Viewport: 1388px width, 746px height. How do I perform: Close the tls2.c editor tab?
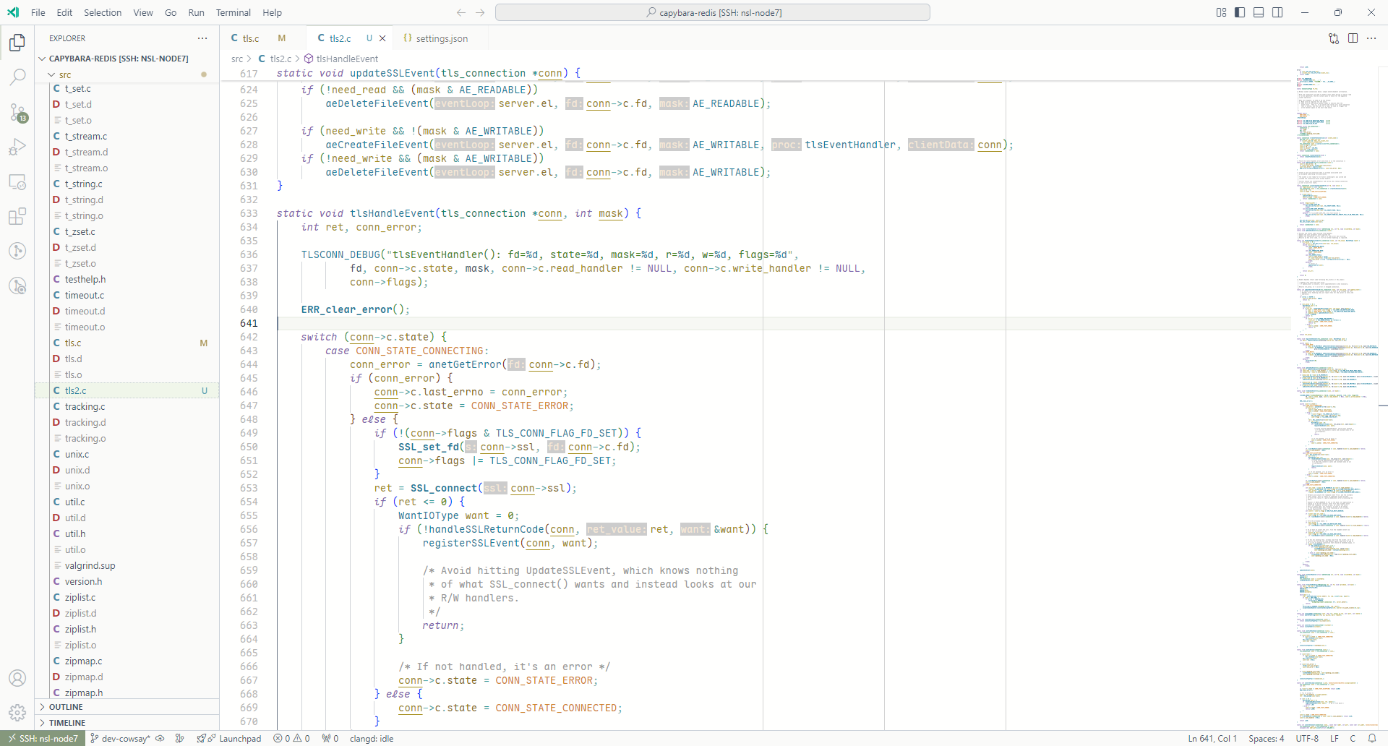(382, 38)
